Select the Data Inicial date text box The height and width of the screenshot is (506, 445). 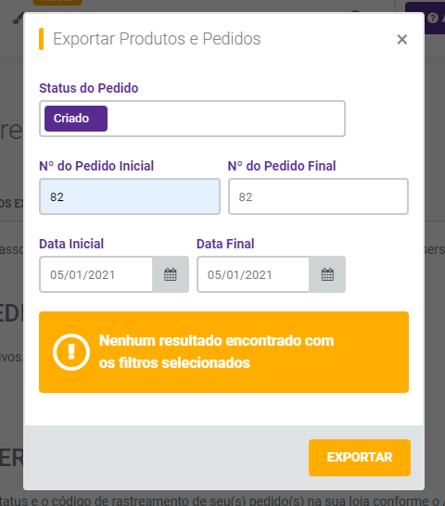[96, 274]
